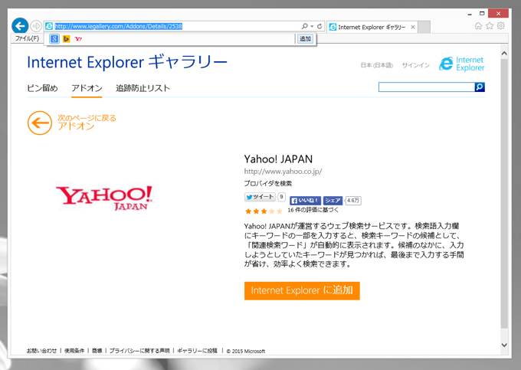Click the Internet Explorer logo
Screen dimensions: 521x370
click(x=461, y=64)
